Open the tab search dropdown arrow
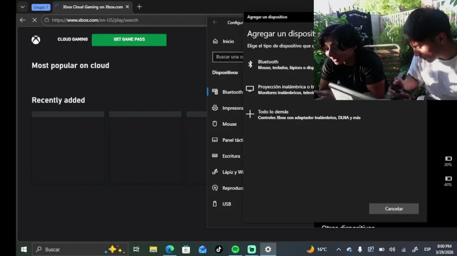This screenshot has width=457, height=256. pyautogui.click(x=22, y=7)
